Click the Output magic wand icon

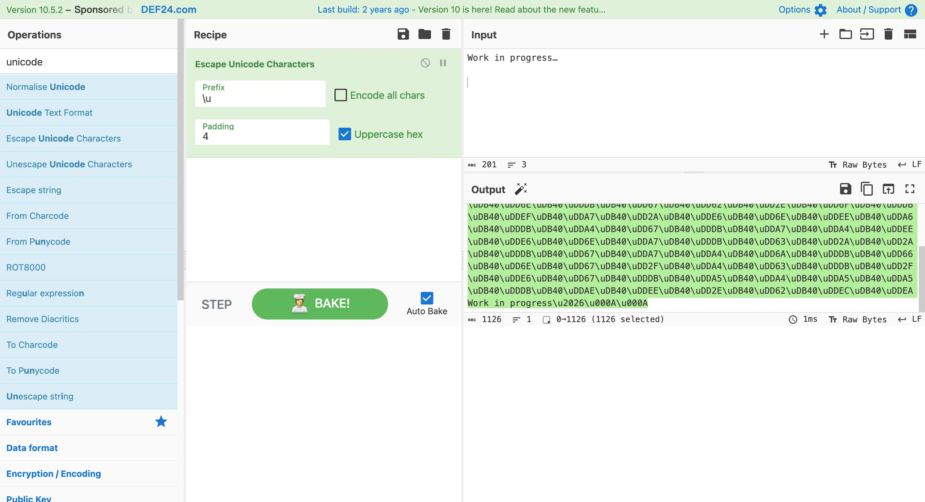click(521, 189)
